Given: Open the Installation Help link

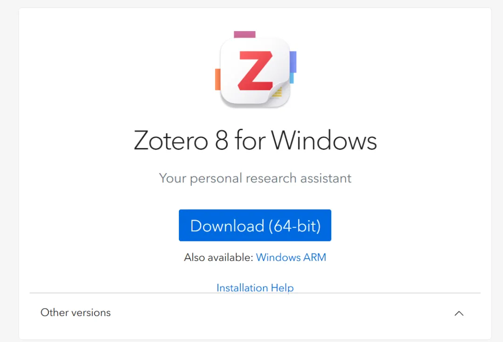Looking at the screenshot, I should [x=255, y=288].
